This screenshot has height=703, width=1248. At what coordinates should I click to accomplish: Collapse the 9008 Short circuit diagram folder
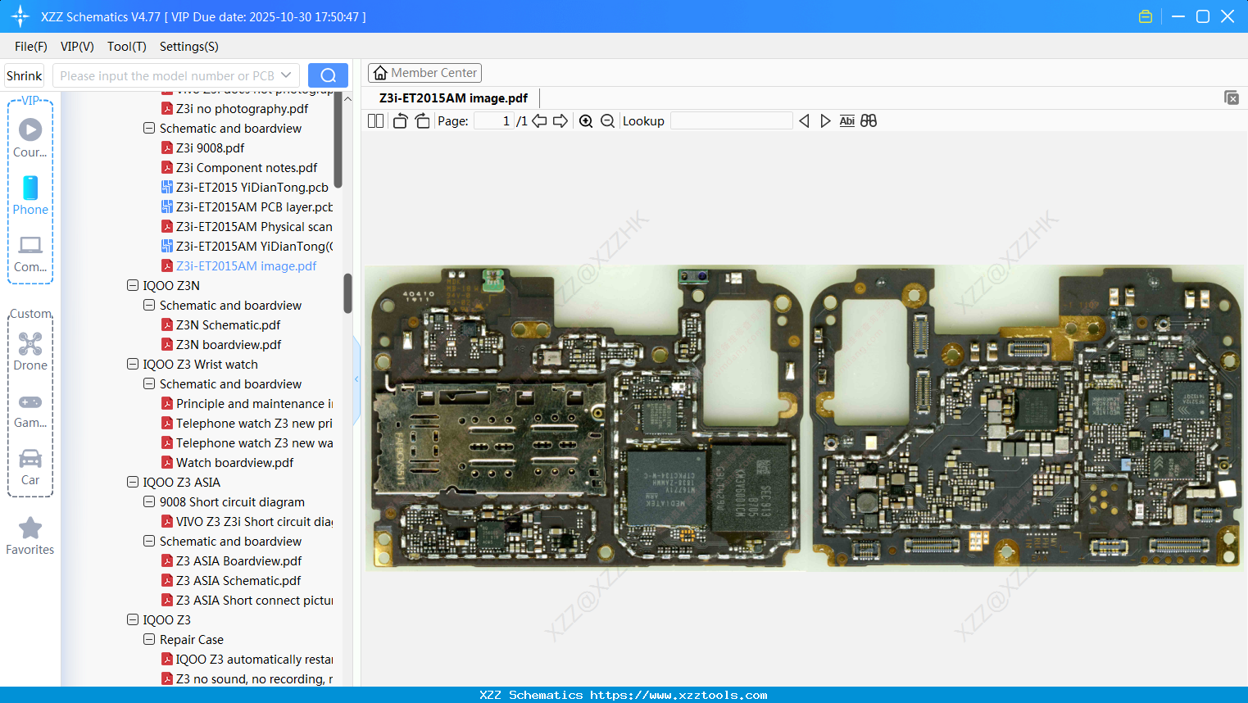[149, 502]
